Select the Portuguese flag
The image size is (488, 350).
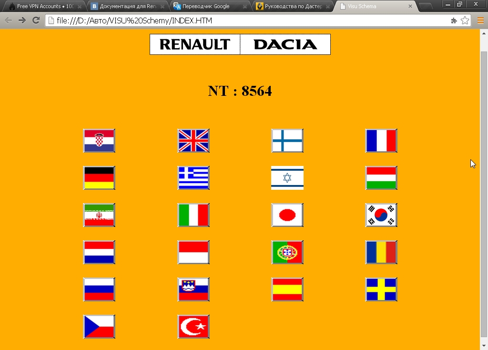287,252
